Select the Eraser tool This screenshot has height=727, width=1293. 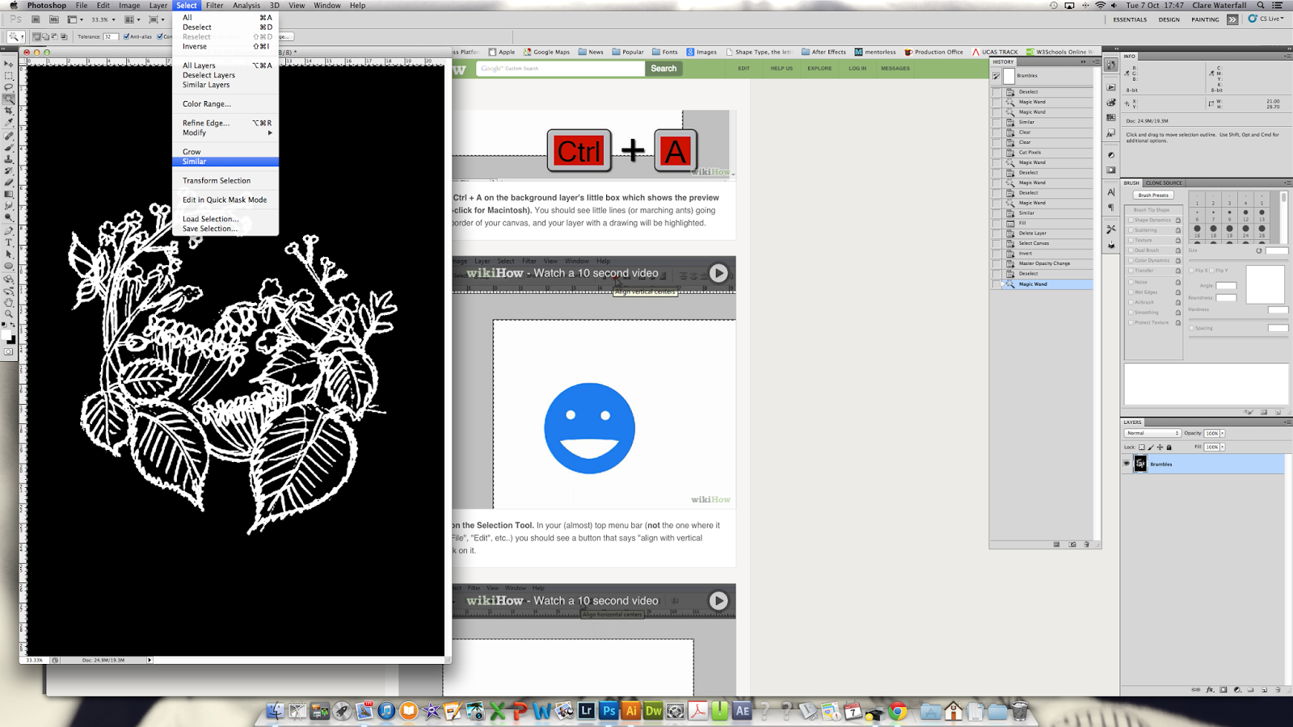9,183
